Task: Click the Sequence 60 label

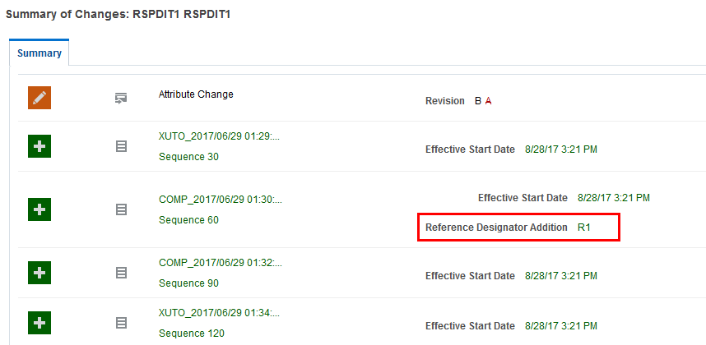Action: 188,220
